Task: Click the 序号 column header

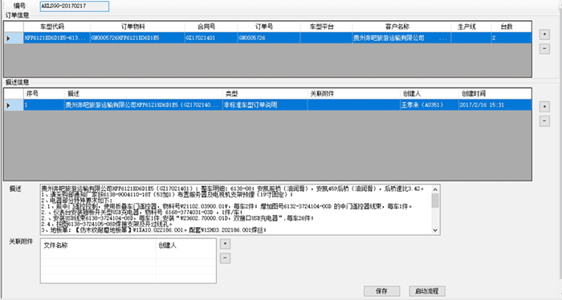Action: [44, 94]
